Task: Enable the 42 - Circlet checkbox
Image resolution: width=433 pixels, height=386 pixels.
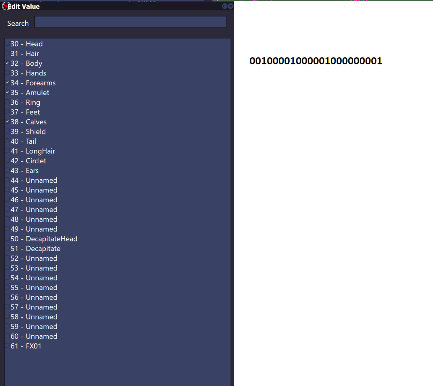Action: [7, 160]
